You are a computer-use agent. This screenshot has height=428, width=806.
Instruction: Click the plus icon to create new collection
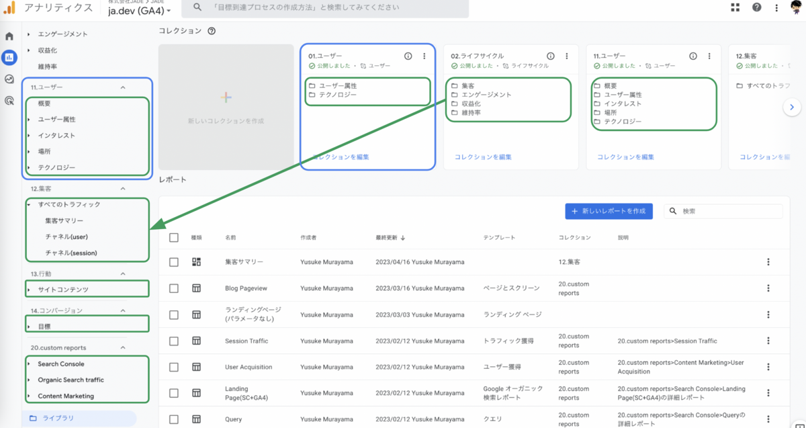click(x=226, y=98)
